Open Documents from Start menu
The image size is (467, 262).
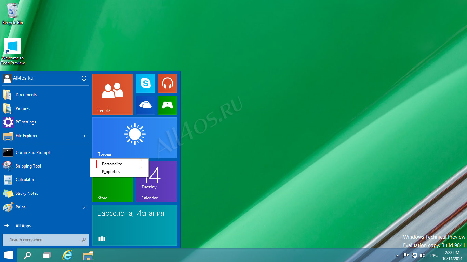coord(45,95)
